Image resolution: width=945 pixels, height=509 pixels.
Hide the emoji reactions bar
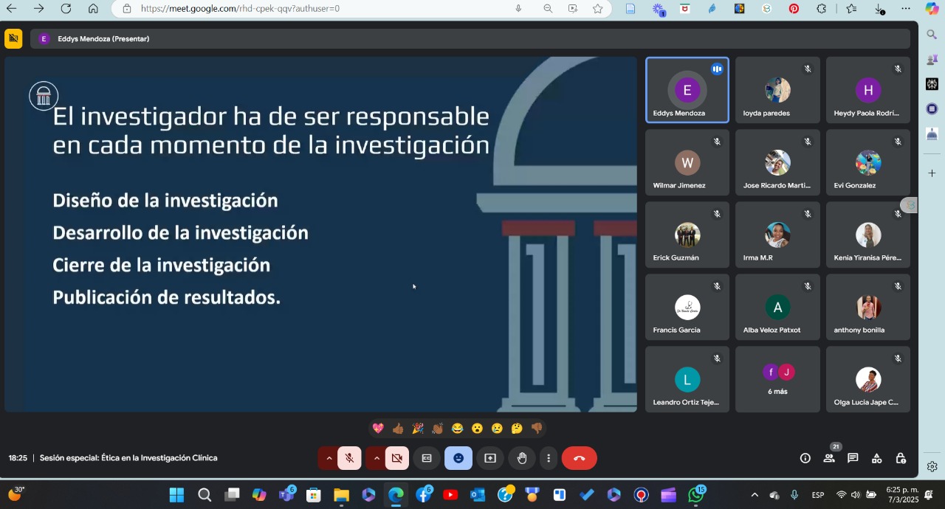point(458,458)
